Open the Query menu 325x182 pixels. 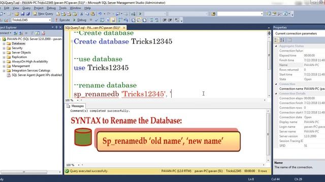point(26,8)
